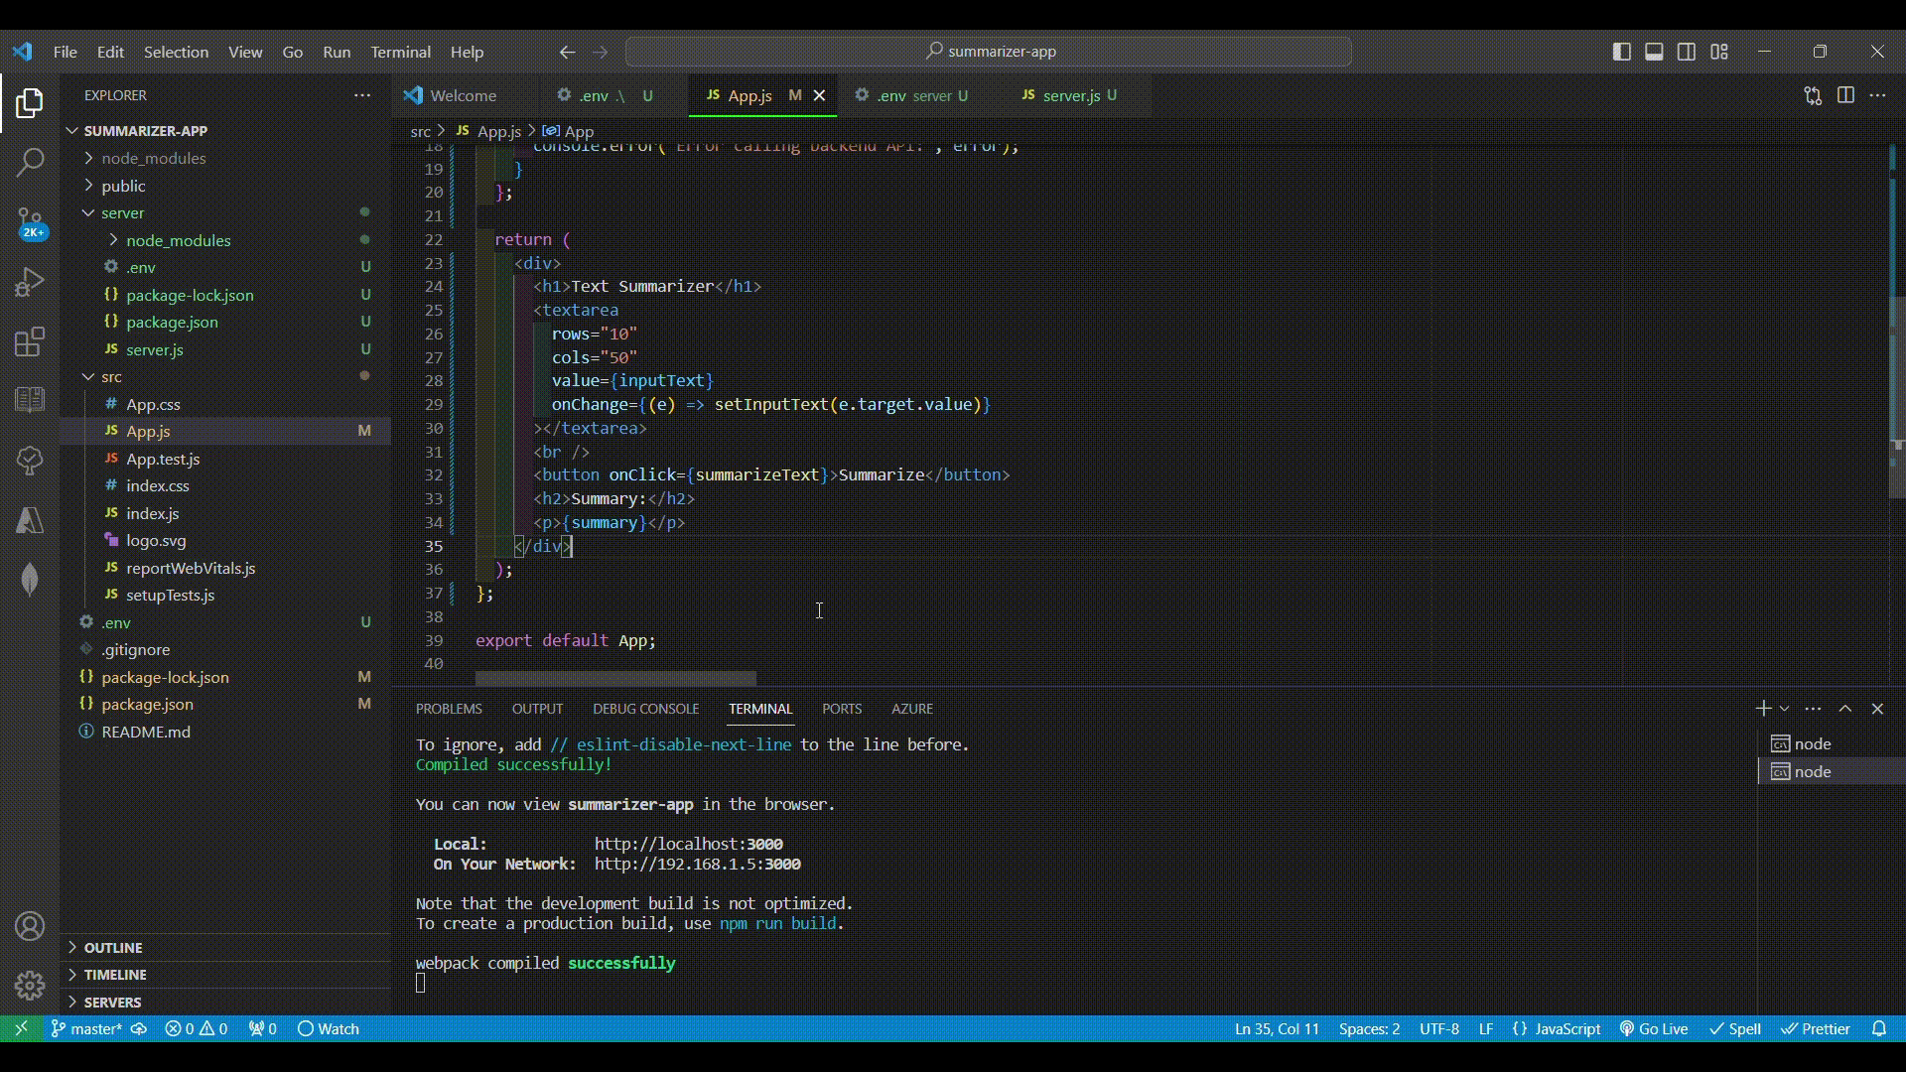
Task: Toggle the primary side bar layout button
Action: tap(1622, 52)
